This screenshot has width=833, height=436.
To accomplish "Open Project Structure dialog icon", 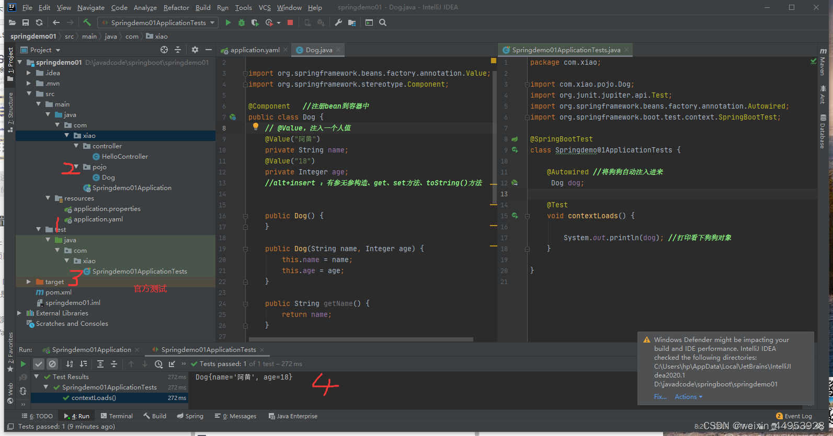I will (352, 23).
